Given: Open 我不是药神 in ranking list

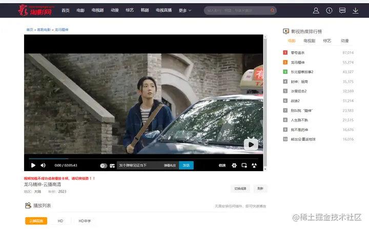Looking at the screenshot, I should [x=299, y=130].
